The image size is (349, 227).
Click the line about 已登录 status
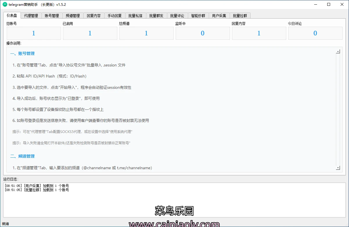coord(56,98)
